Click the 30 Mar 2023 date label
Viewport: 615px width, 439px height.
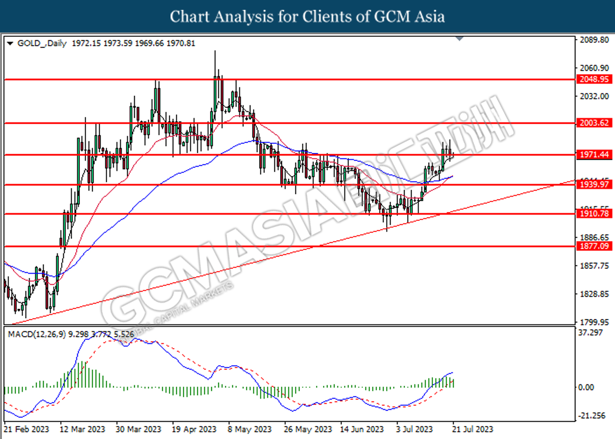[139, 430]
